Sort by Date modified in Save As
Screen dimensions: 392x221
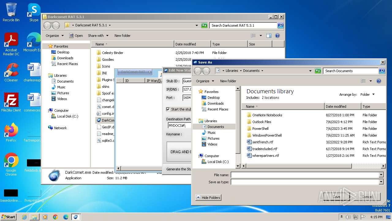(x=343, y=107)
